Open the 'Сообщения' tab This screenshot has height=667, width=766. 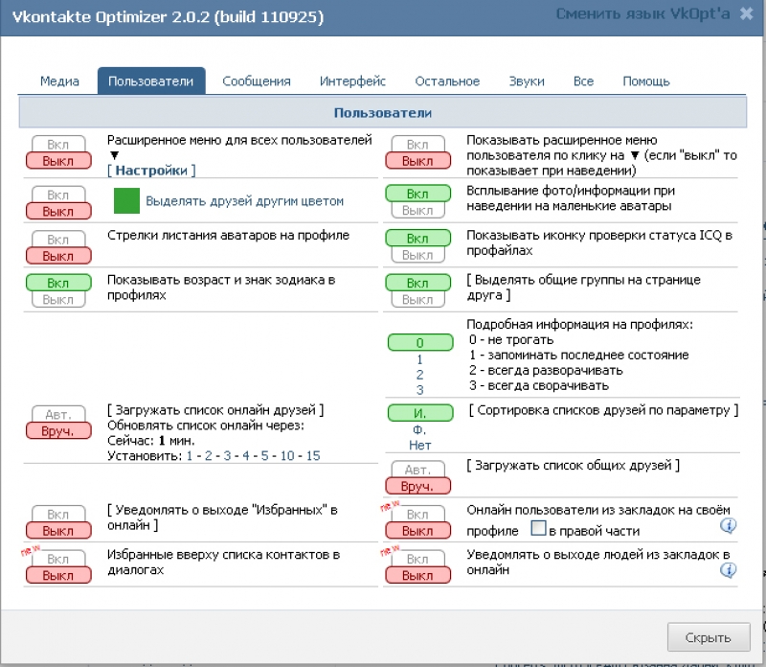[x=257, y=81]
